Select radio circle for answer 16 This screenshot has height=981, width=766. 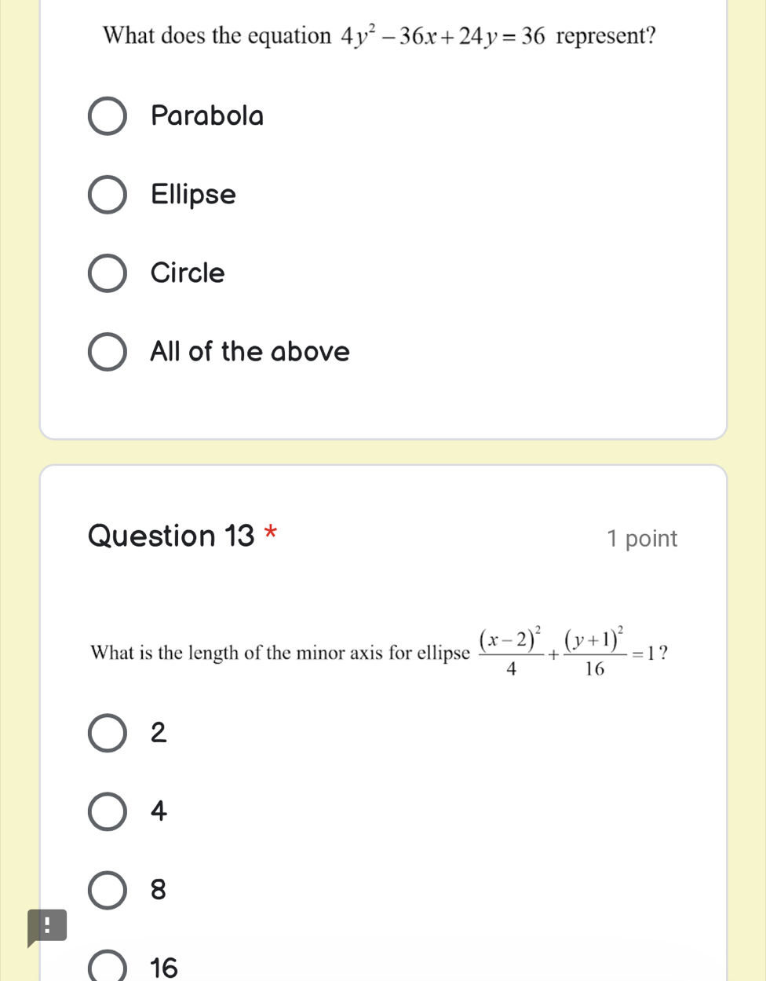pos(107,968)
